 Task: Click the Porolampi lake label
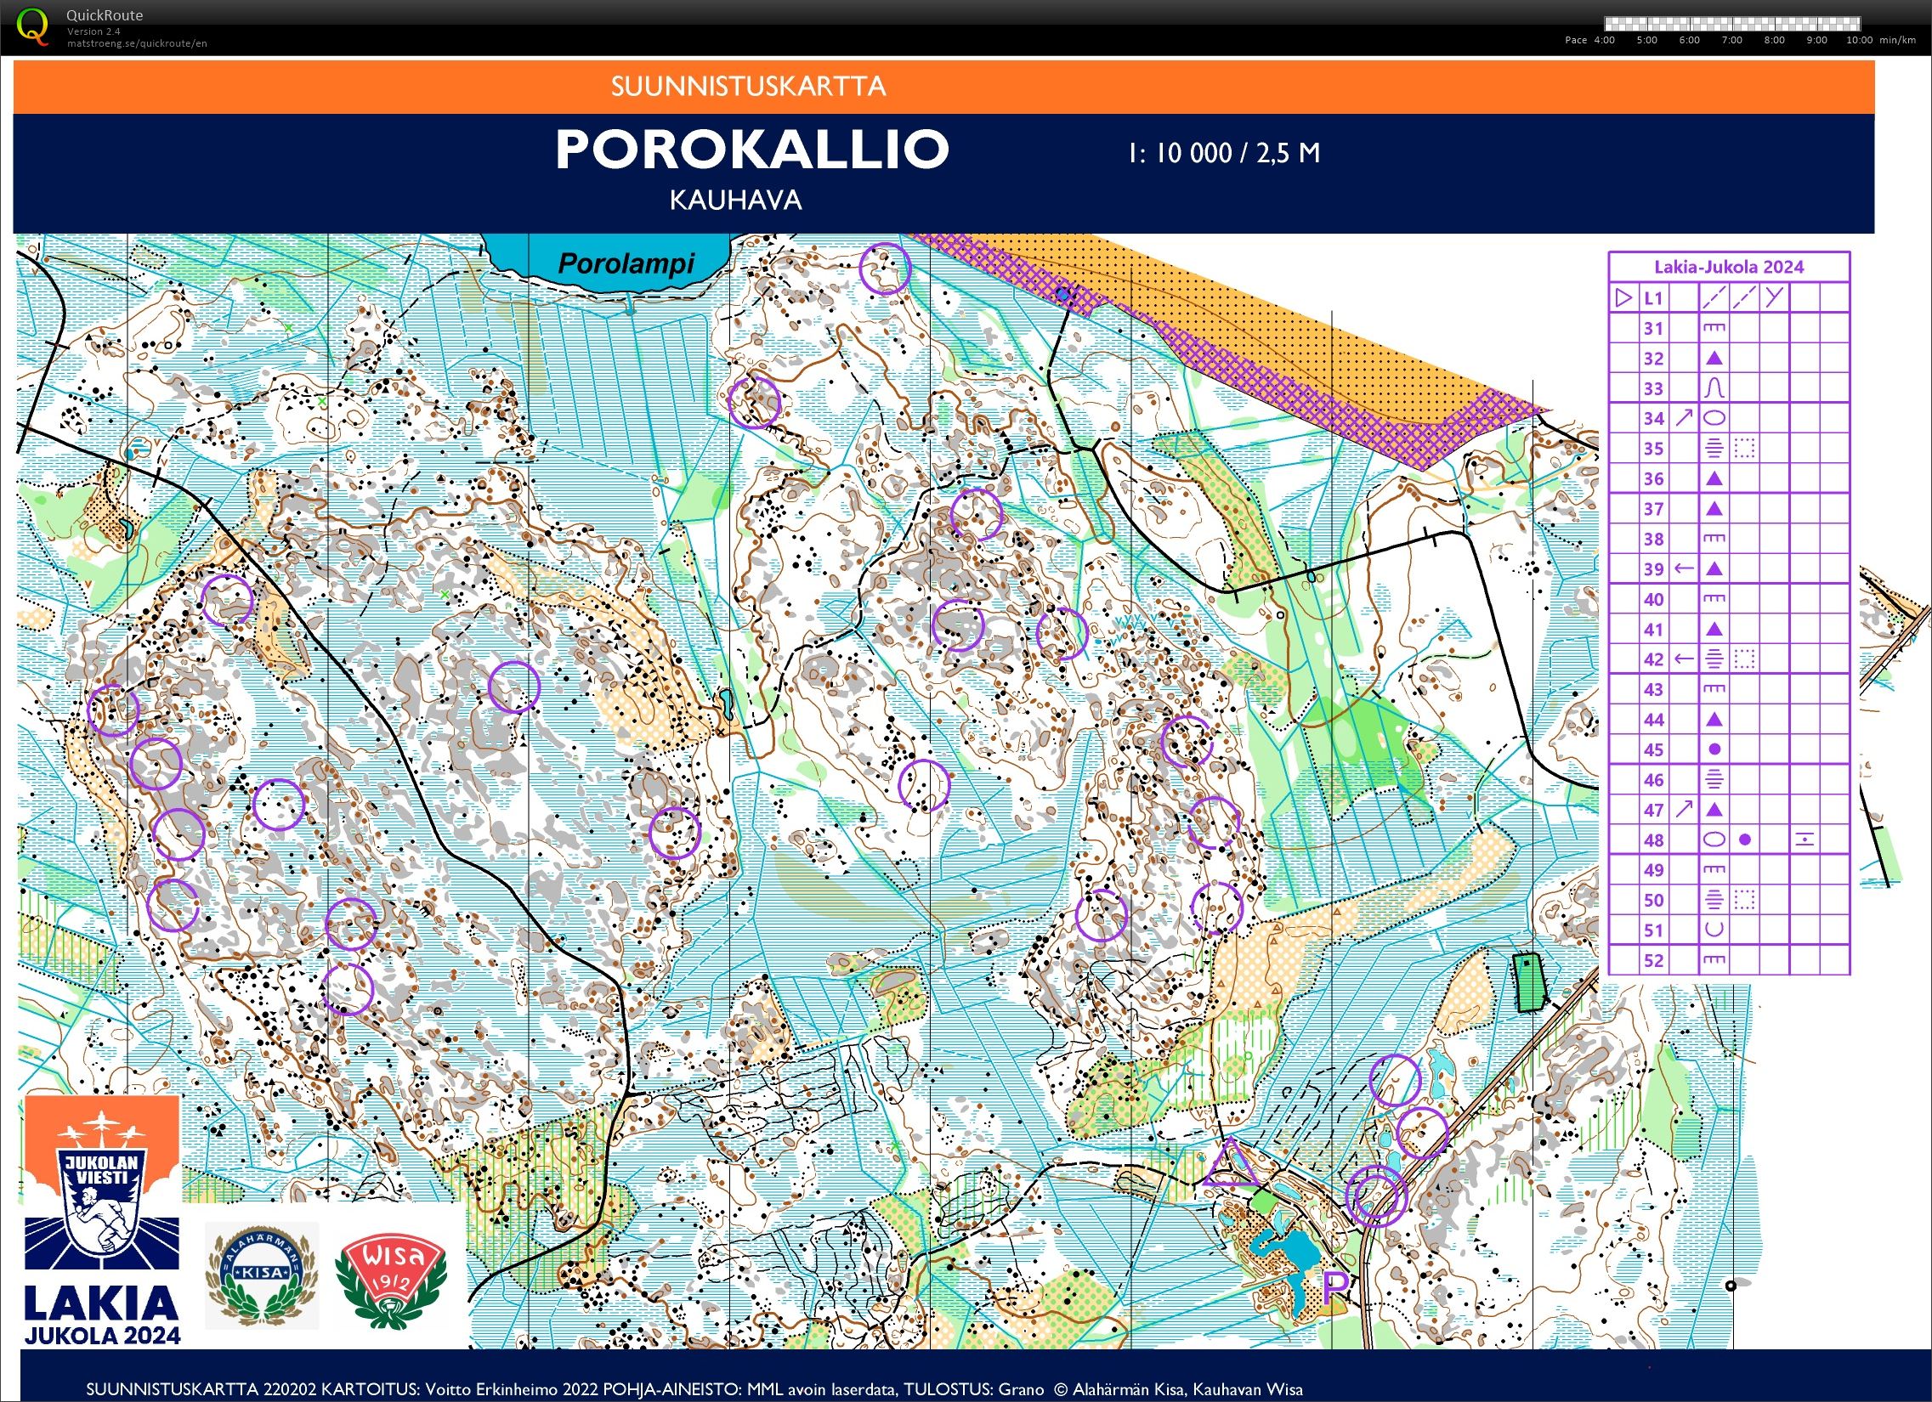[x=626, y=263]
